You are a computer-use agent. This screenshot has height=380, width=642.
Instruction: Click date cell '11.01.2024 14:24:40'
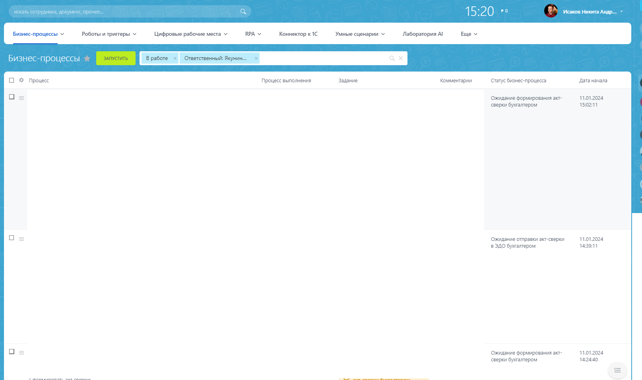point(591,356)
